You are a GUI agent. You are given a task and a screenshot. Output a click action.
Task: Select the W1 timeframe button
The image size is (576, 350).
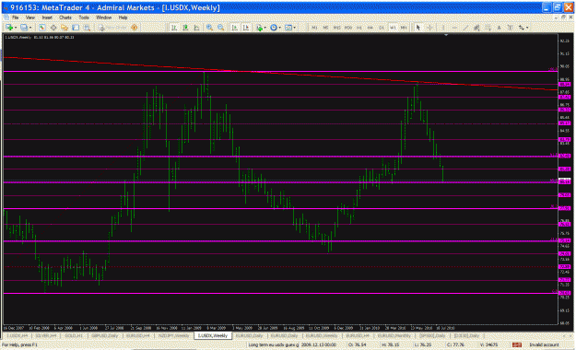pos(393,28)
